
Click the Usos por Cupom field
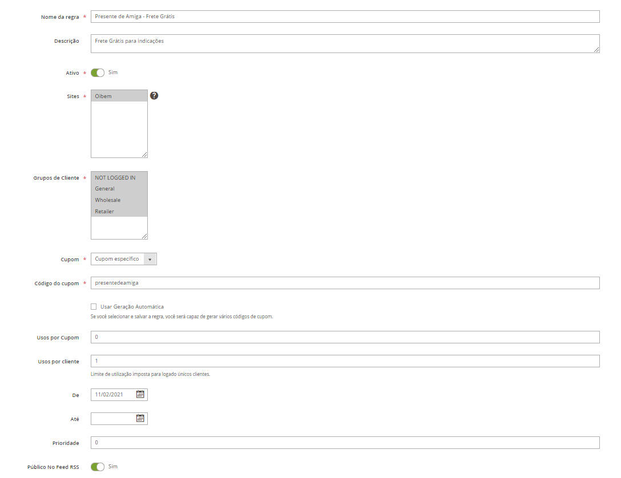click(x=345, y=337)
